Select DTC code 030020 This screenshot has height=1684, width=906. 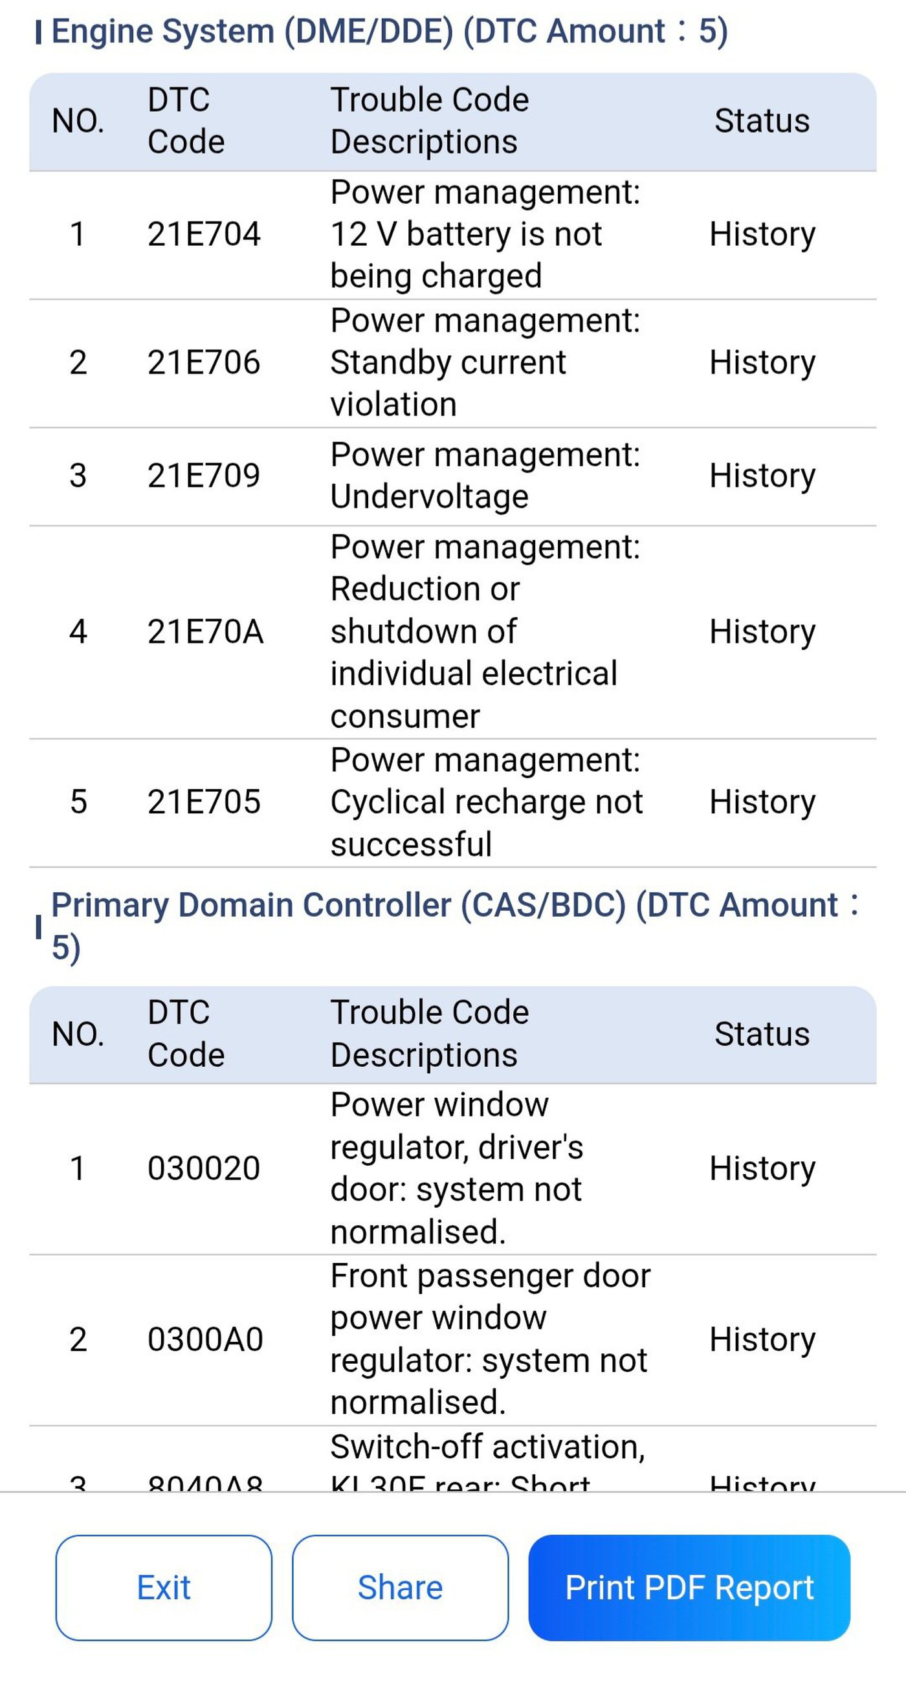[x=204, y=1168]
